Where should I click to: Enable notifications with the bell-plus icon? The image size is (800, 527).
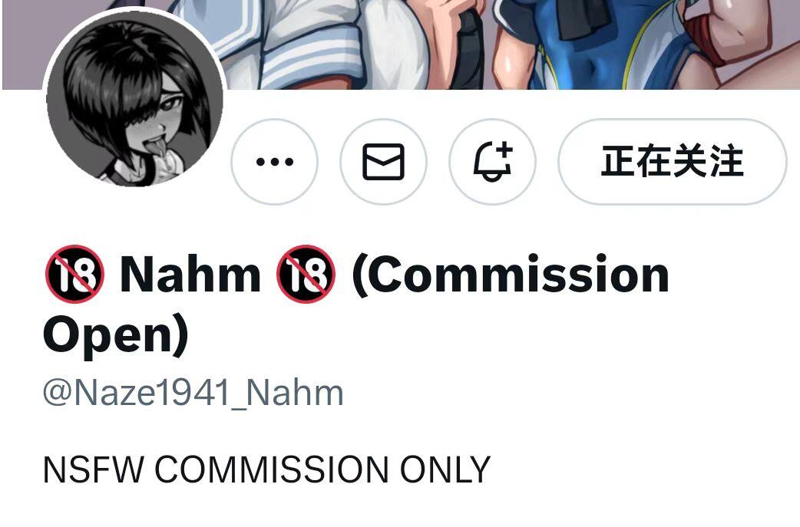[x=492, y=162]
